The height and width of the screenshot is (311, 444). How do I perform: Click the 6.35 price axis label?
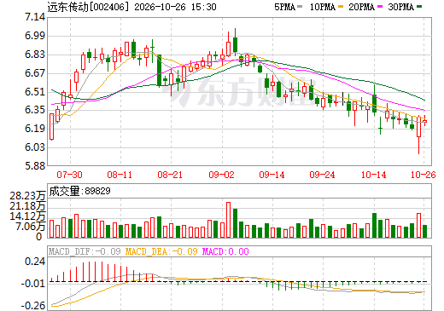coord(35,110)
